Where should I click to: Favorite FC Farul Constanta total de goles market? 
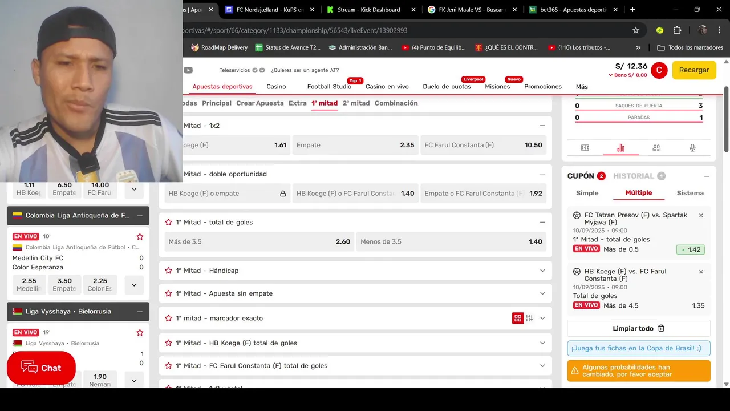(168, 366)
